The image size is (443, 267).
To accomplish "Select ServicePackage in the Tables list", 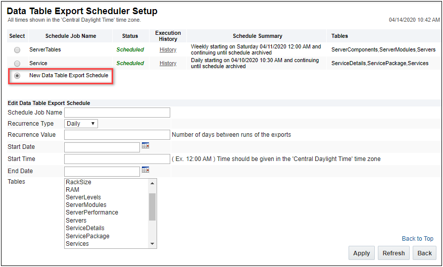I will pyautogui.click(x=87, y=236).
